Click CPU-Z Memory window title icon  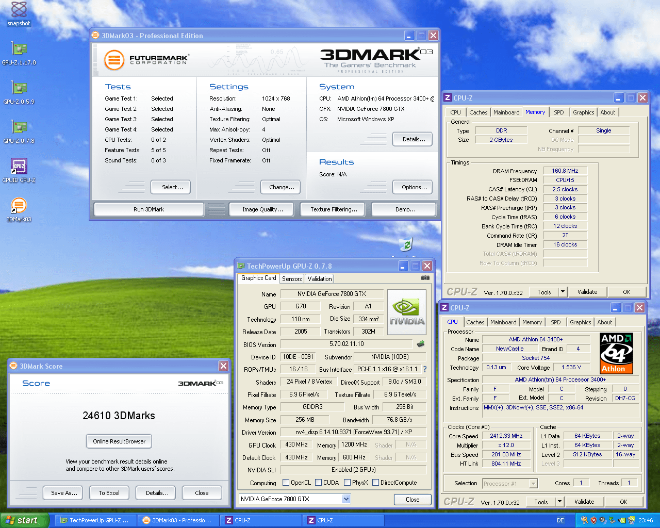(448, 98)
